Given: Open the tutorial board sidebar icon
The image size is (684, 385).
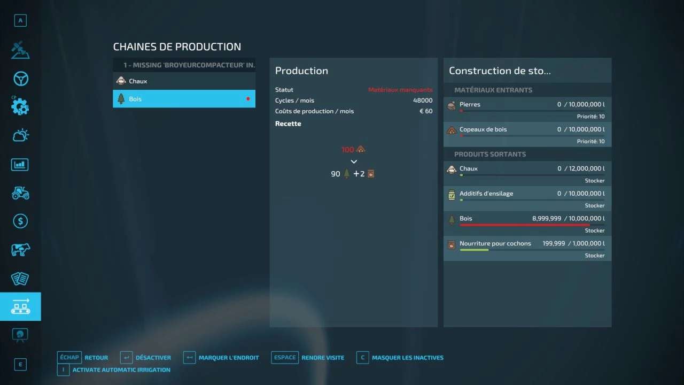Looking at the screenshot, I should (20, 335).
